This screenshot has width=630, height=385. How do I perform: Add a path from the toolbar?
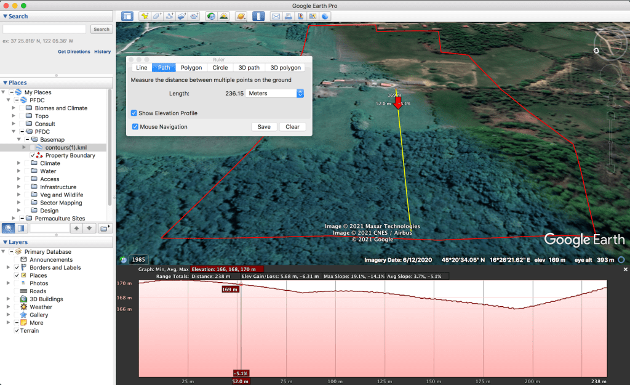pos(170,16)
